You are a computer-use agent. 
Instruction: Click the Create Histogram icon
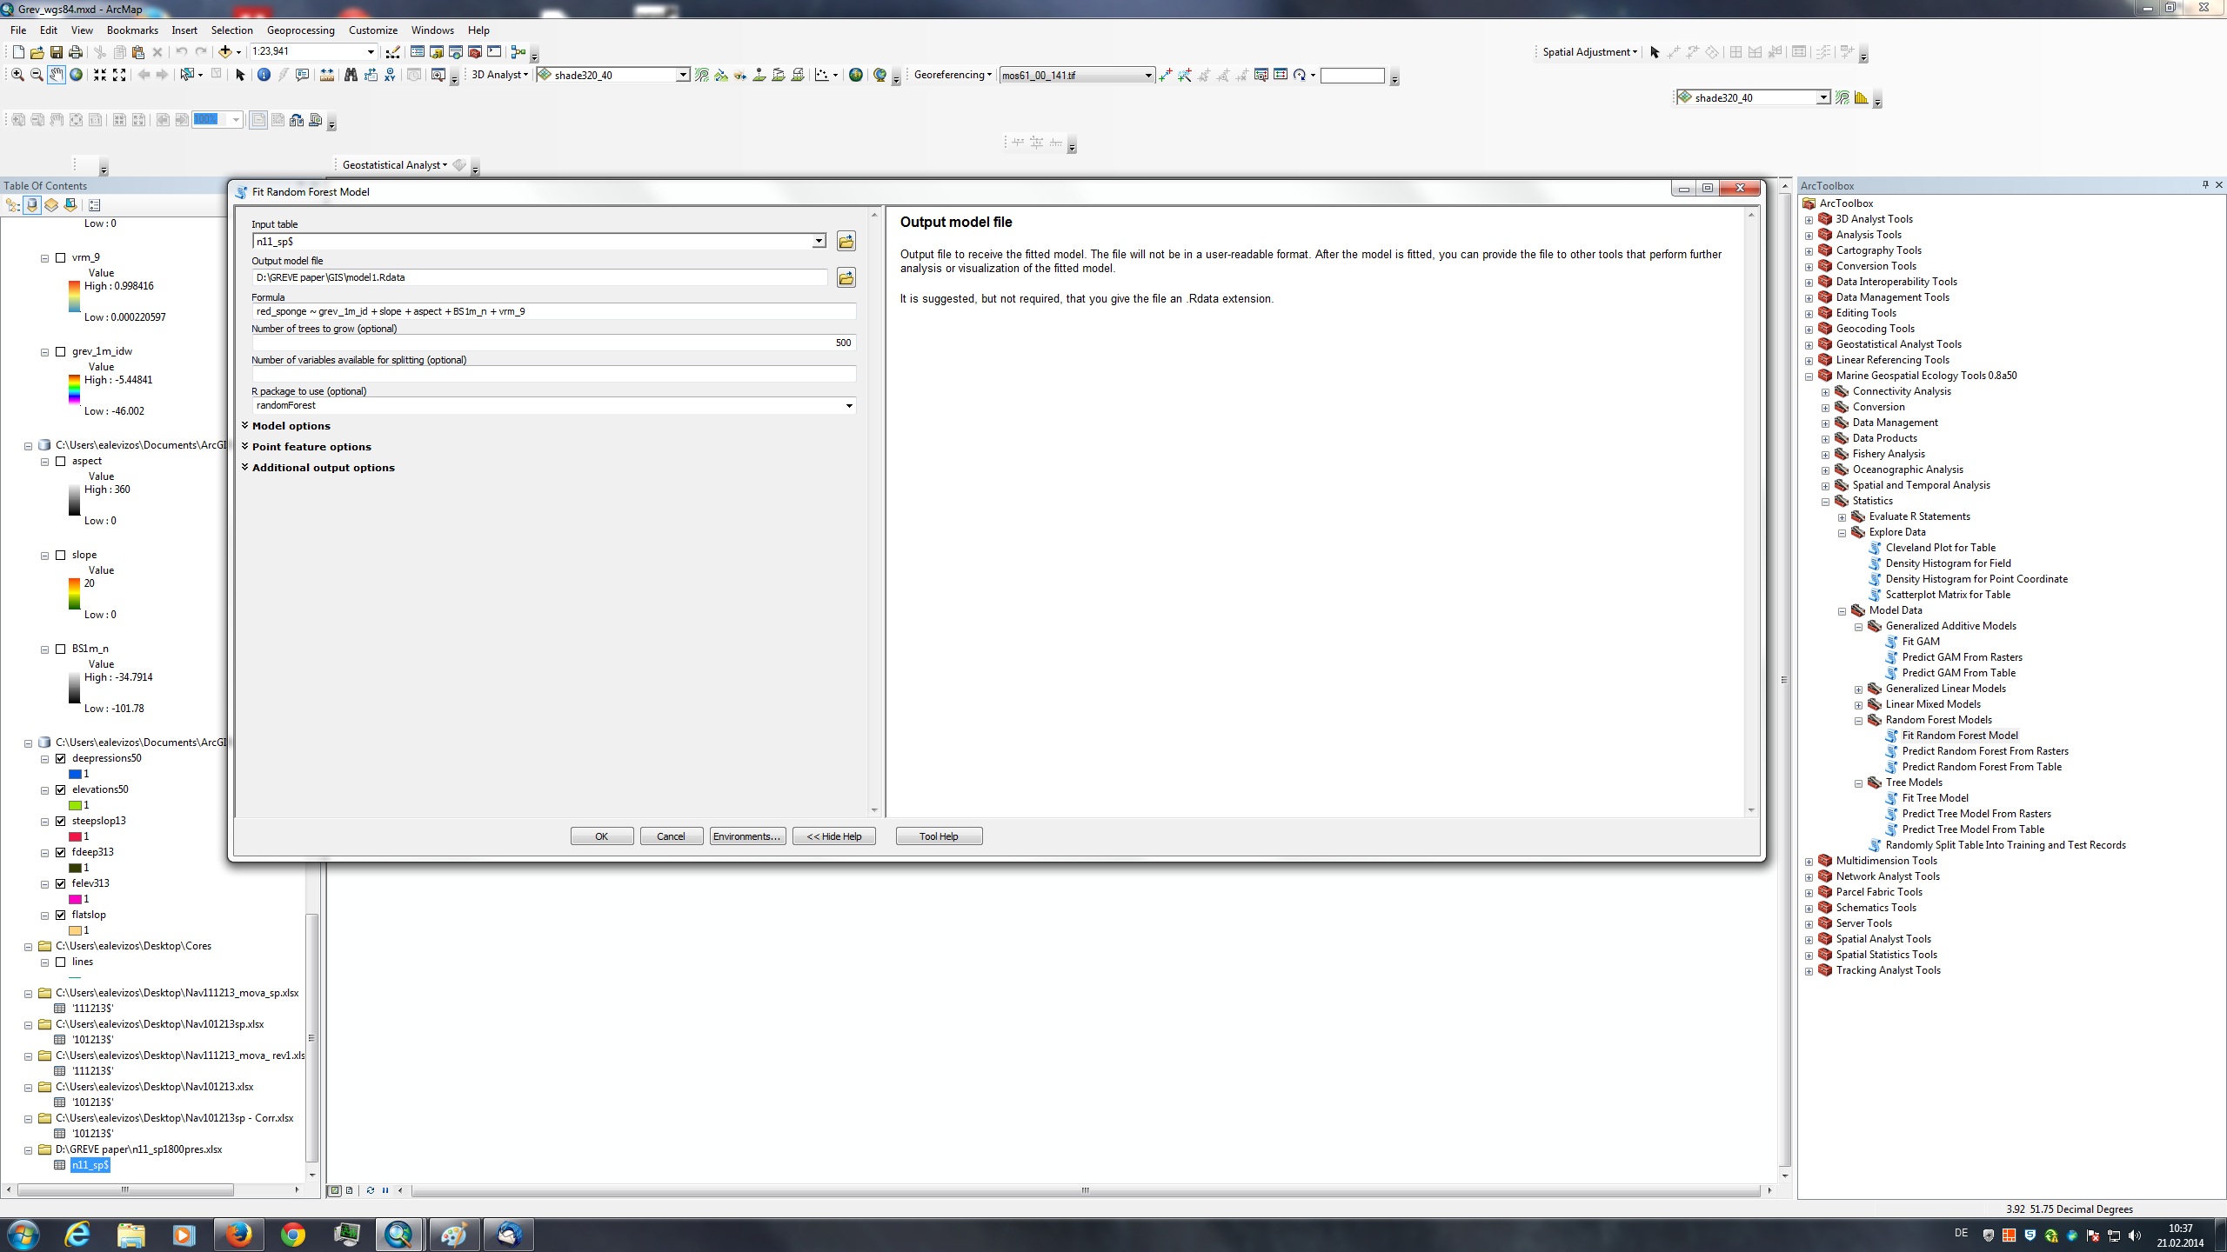pyautogui.click(x=1861, y=97)
